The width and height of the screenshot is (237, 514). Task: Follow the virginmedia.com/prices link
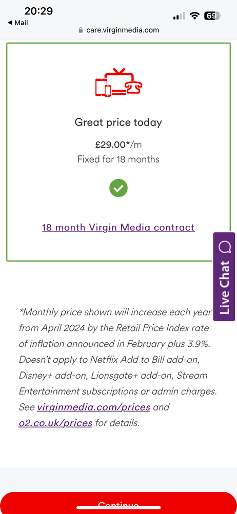[x=93, y=407]
